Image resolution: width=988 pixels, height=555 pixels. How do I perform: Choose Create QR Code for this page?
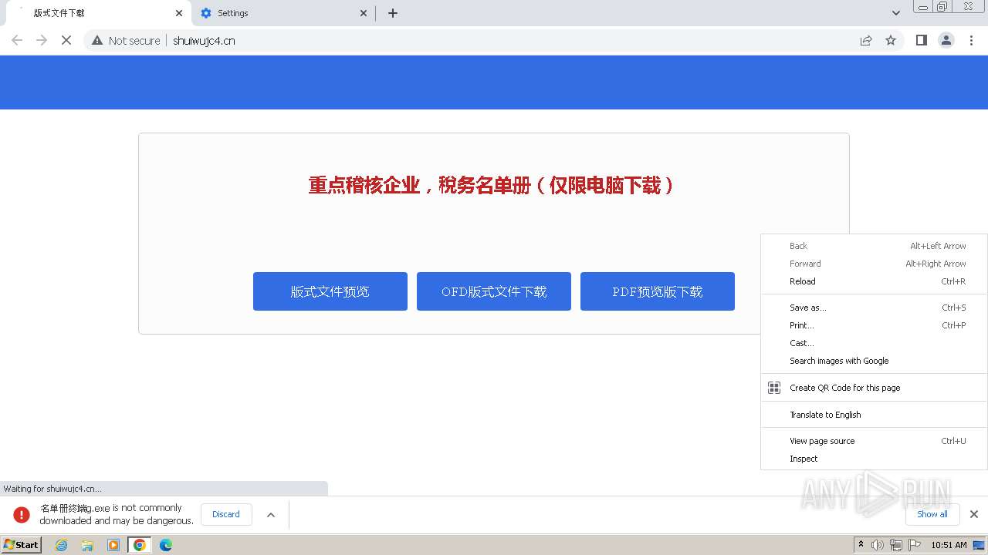tap(874, 388)
